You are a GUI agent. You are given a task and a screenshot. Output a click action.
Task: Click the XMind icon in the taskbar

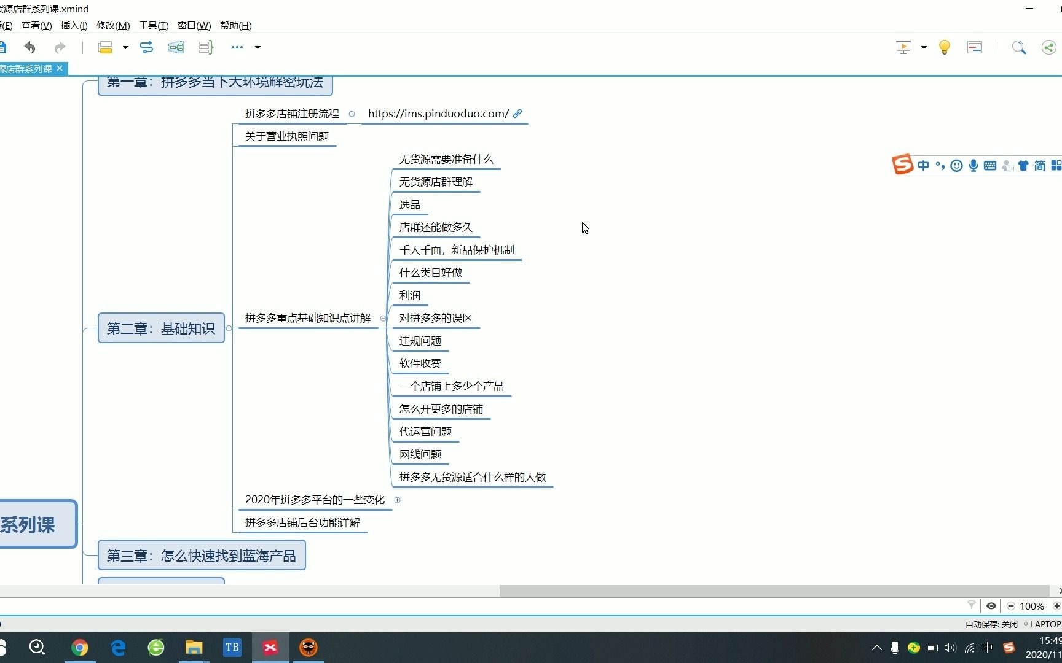tap(270, 648)
